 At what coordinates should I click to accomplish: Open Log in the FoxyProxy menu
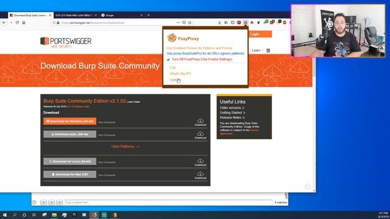tap(172, 68)
